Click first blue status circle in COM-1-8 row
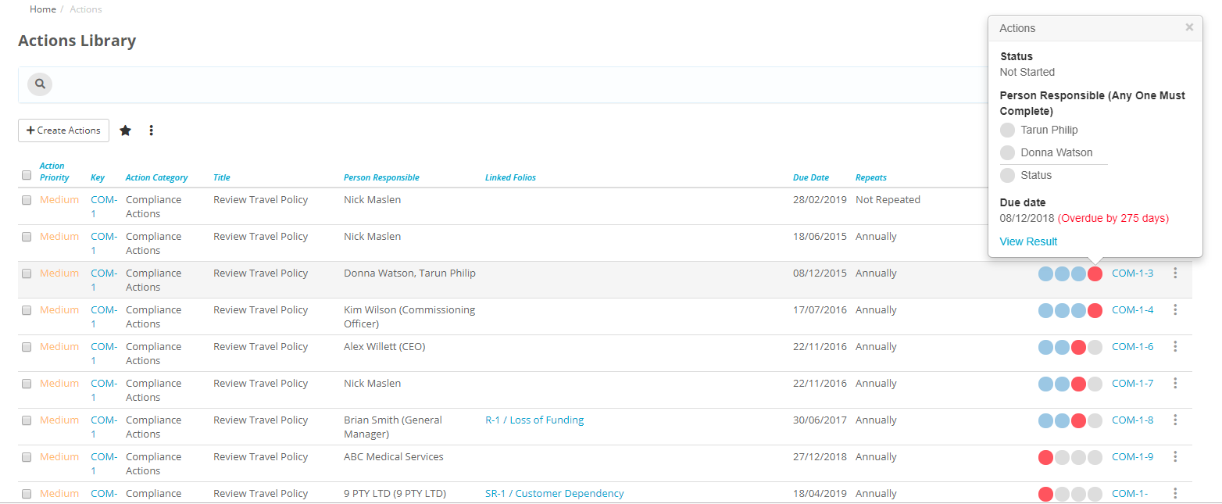The height and width of the screenshot is (504, 1222). coord(1046,420)
